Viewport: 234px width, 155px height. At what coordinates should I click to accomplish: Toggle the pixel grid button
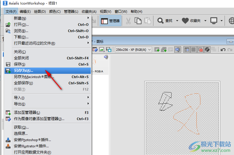click(x=193, y=49)
